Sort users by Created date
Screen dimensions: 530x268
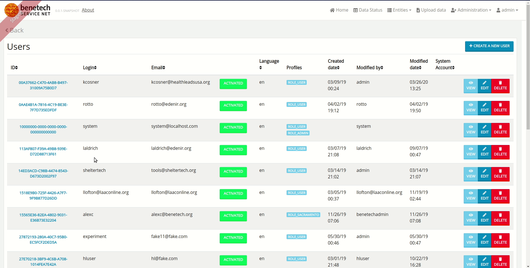click(336, 64)
